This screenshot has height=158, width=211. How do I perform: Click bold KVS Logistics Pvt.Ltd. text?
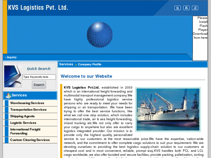pyautogui.click(x=81, y=88)
